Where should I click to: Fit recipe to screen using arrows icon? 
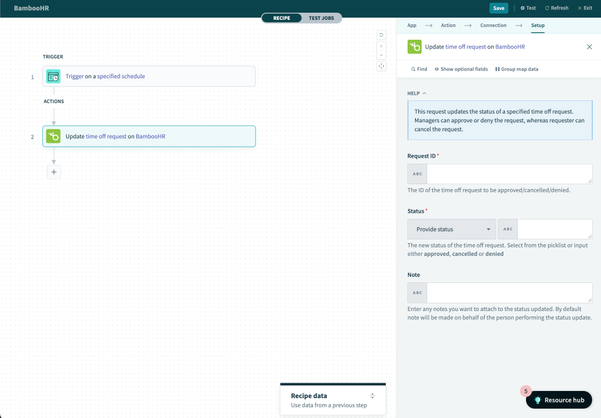tap(381, 66)
